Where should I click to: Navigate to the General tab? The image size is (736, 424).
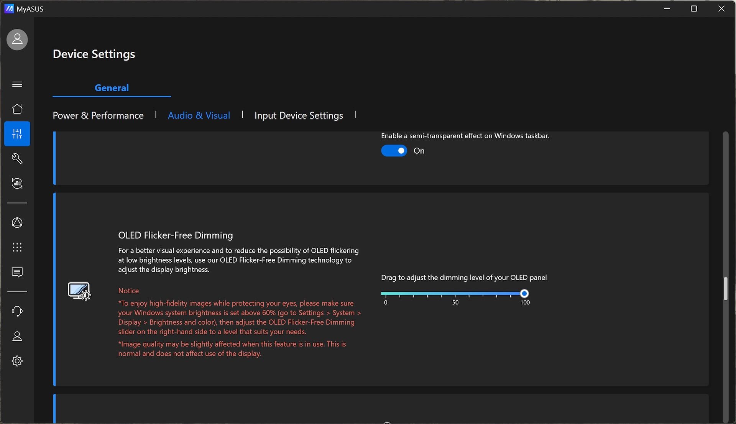111,87
